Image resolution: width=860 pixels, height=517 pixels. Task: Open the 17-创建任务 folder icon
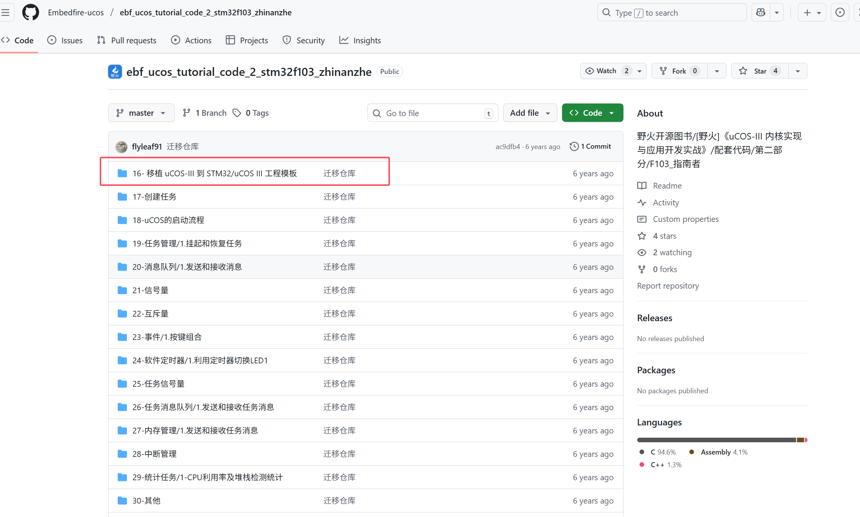point(122,197)
